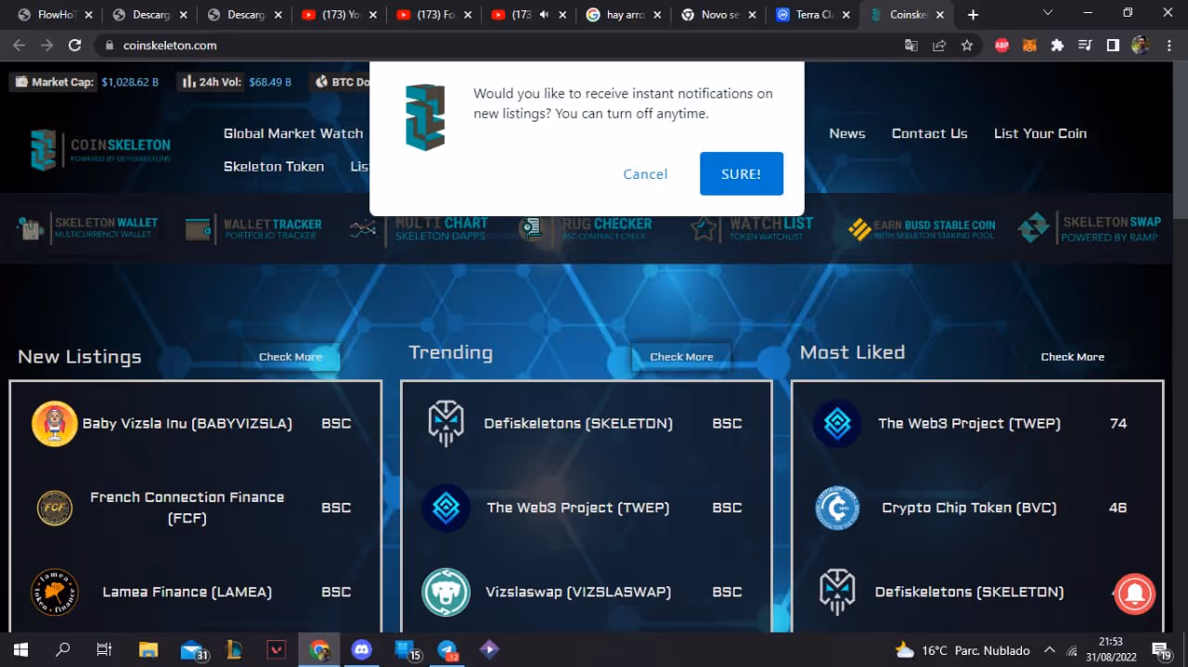Bookmark this page with the star icon
1188x667 pixels.
[x=966, y=45]
